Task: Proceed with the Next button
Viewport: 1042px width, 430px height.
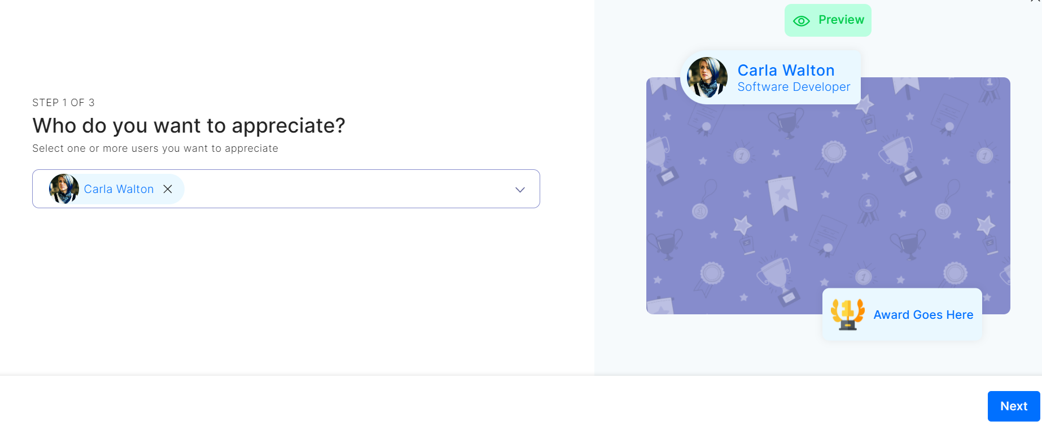Action: (1013, 406)
